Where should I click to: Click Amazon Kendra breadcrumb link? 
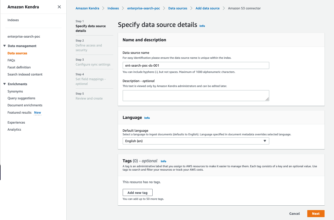[87, 8]
